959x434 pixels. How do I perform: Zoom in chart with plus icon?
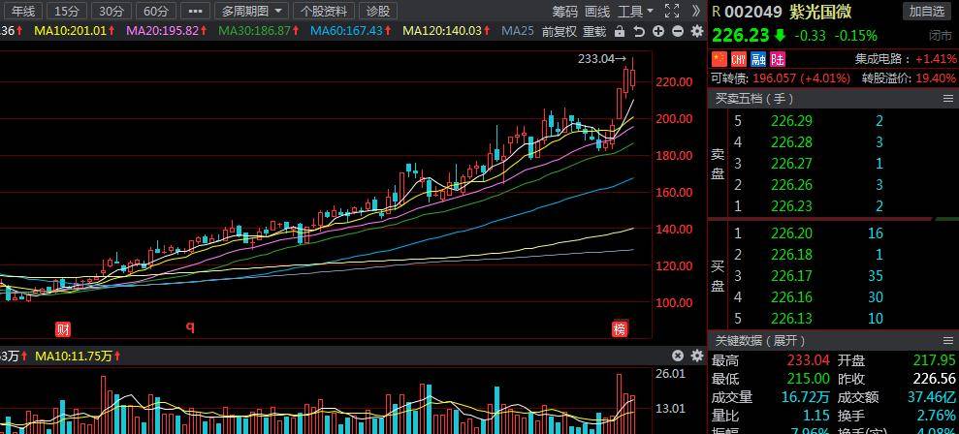[658, 32]
